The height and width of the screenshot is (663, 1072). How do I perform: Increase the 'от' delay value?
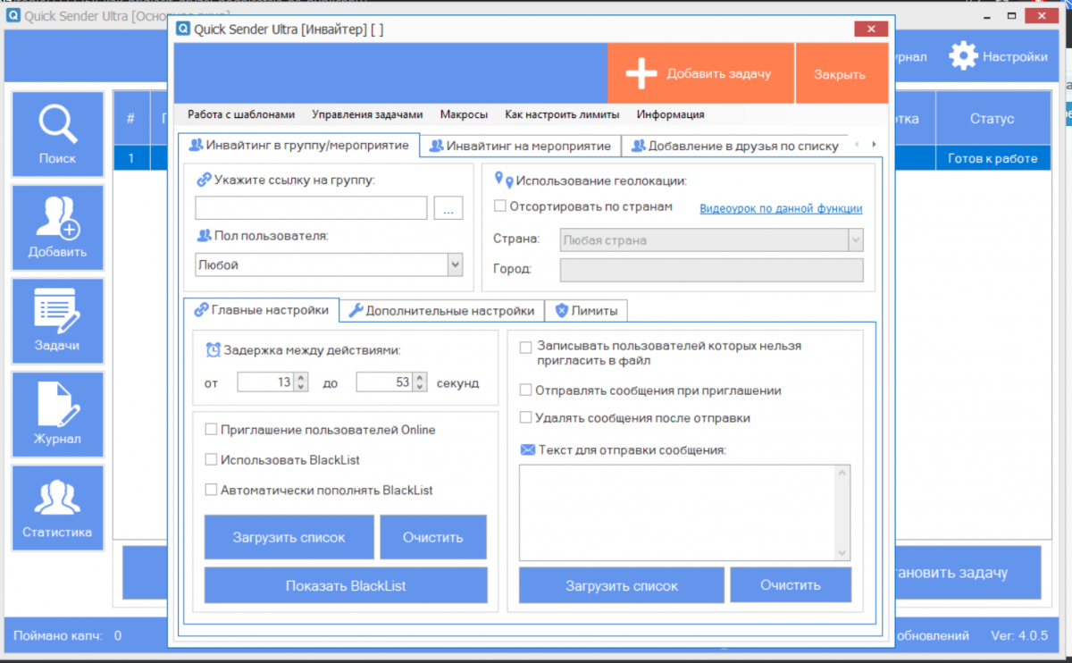tap(301, 378)
